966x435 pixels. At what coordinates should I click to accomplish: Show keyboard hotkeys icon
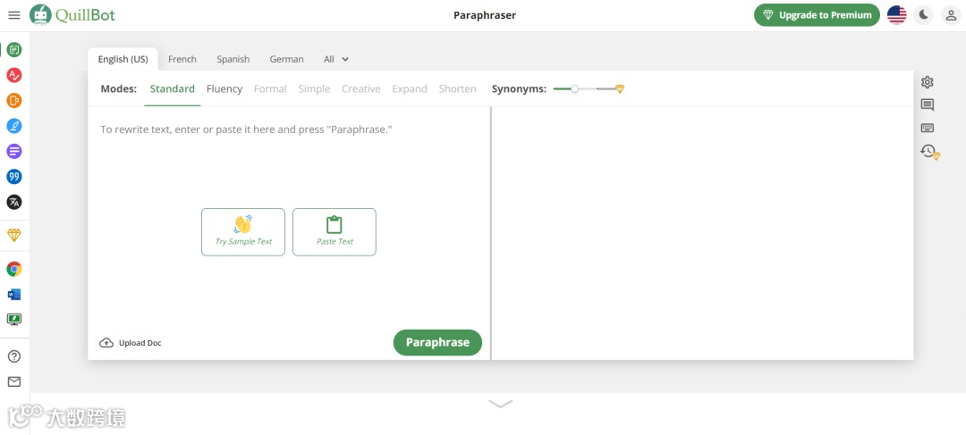[x=928, y=128]
